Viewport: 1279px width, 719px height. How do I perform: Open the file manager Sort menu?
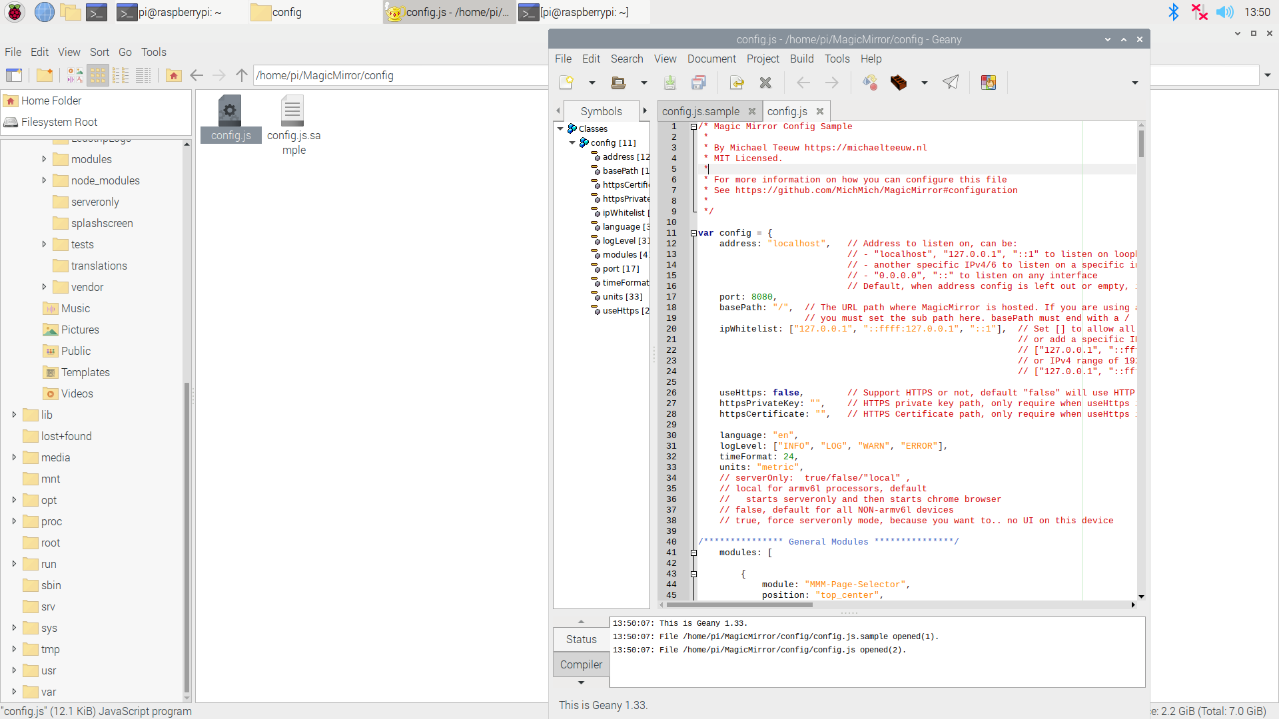99,52
